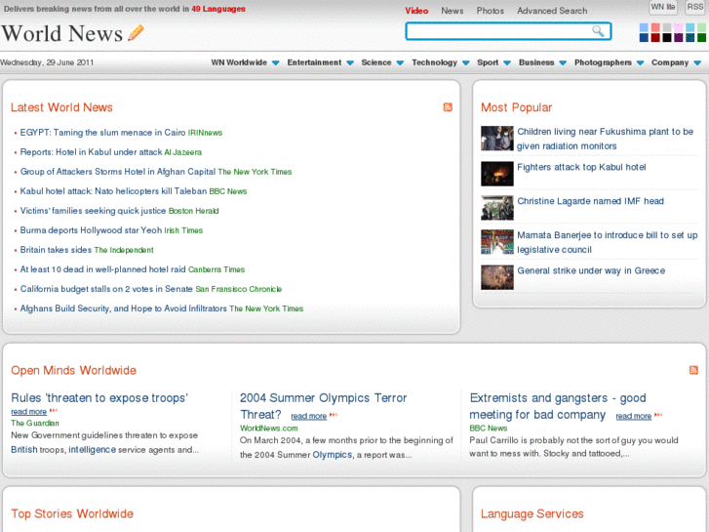
Task: Click read more for Extremists and gangsters story
Action: (x=633, y=416)
